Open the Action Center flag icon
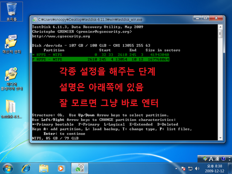This screenshot has width=232, height=174. coord(183,169)
